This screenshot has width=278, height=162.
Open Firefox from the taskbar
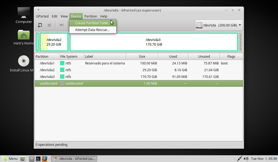click(45, 159)
